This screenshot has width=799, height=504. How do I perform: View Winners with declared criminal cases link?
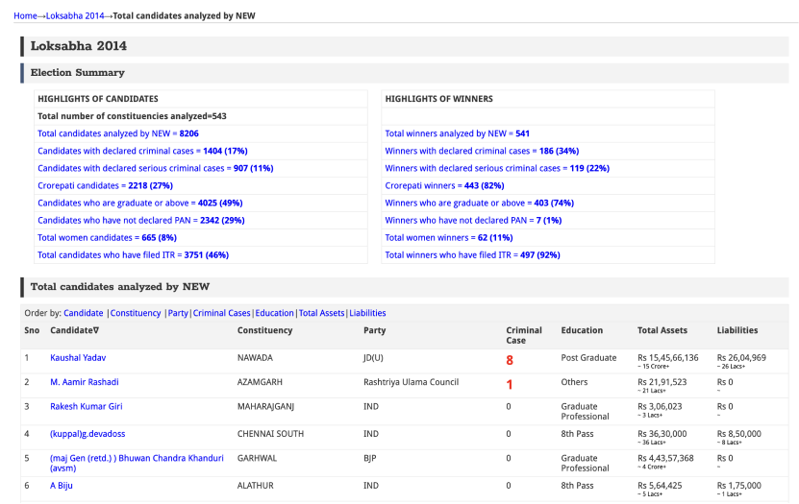(x=482, y=151)
